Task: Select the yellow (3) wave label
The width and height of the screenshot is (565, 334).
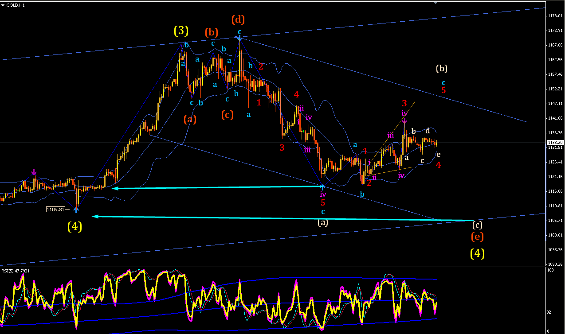Action: tap(181, 31)
